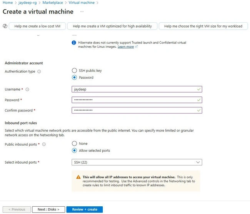Click the external link icon after Learn more
Image resolution: width=250 pixels, height=214 pixels.
point(136,46)
